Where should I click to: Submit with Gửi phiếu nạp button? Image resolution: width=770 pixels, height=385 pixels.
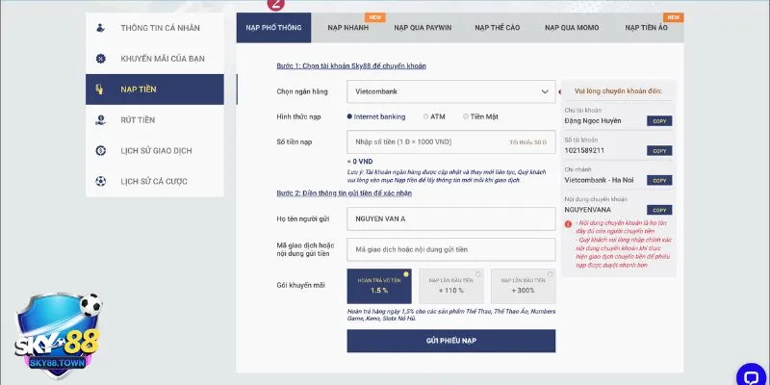point(450,341)
